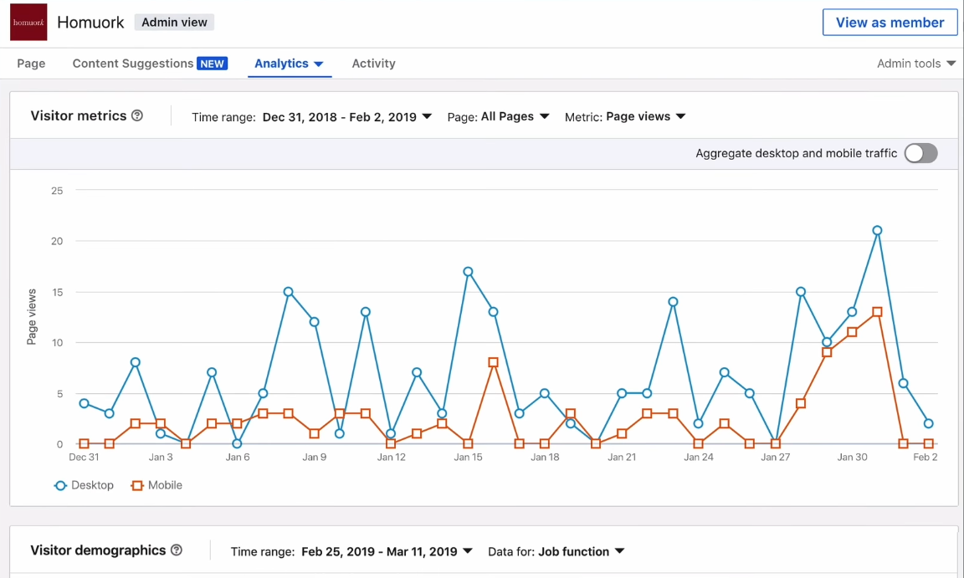The image size is (964, 578).
Task: Expand the Admin tools menu
Action: pos(916,64)
